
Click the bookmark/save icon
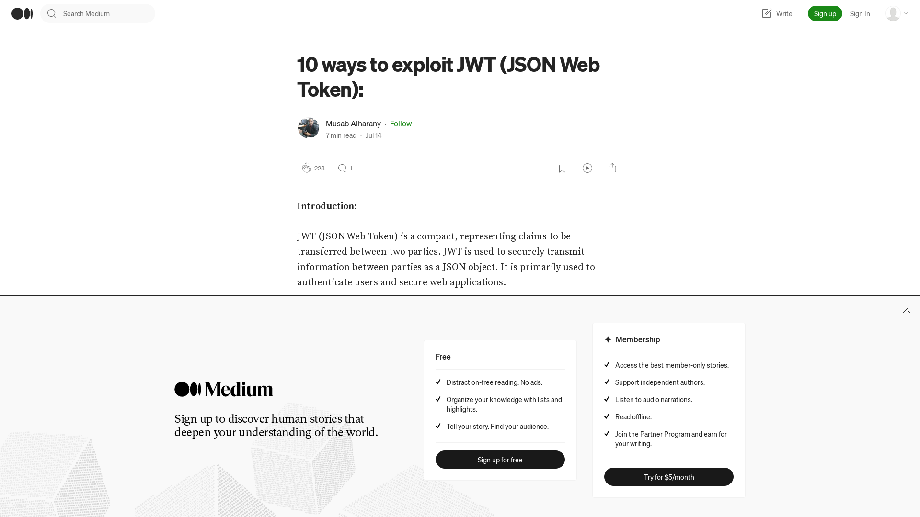[563, 167]
